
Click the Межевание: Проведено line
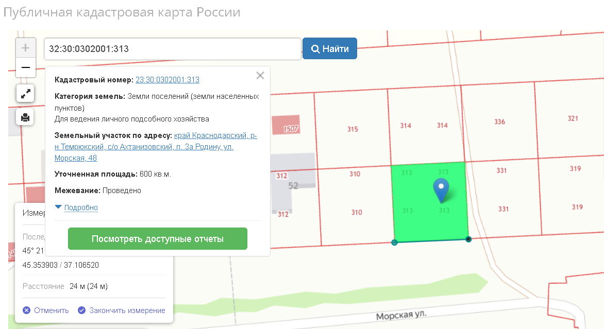[98, 191]
